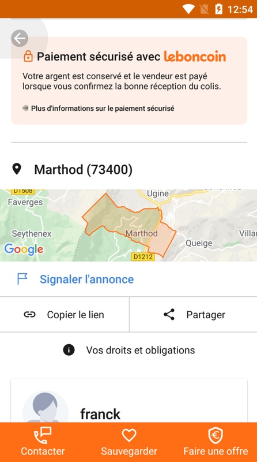Tap the Google logo on the map
This screenshot has width=257, height=462.
click(24, 249)
